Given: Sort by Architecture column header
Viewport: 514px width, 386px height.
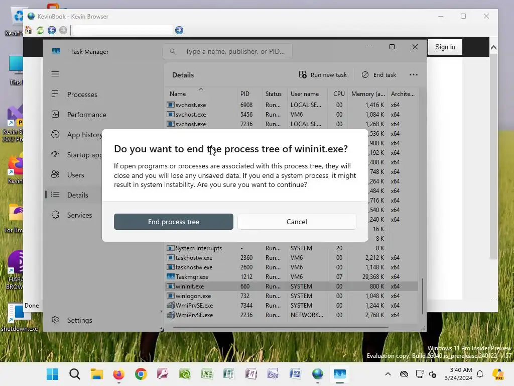Looking at the screenshot, I should click(403, 94).
